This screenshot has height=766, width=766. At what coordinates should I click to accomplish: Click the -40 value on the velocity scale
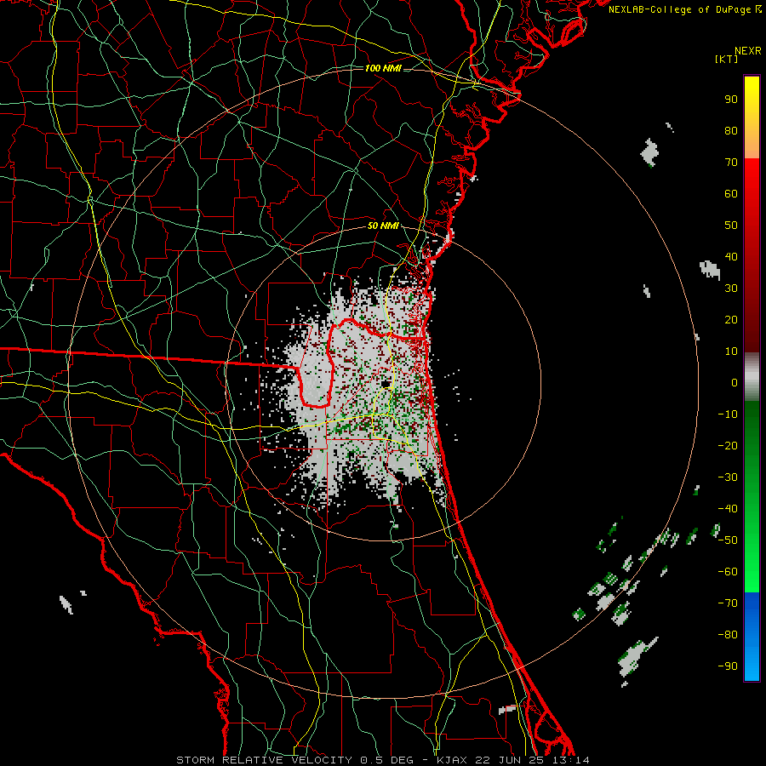[728, 509]
